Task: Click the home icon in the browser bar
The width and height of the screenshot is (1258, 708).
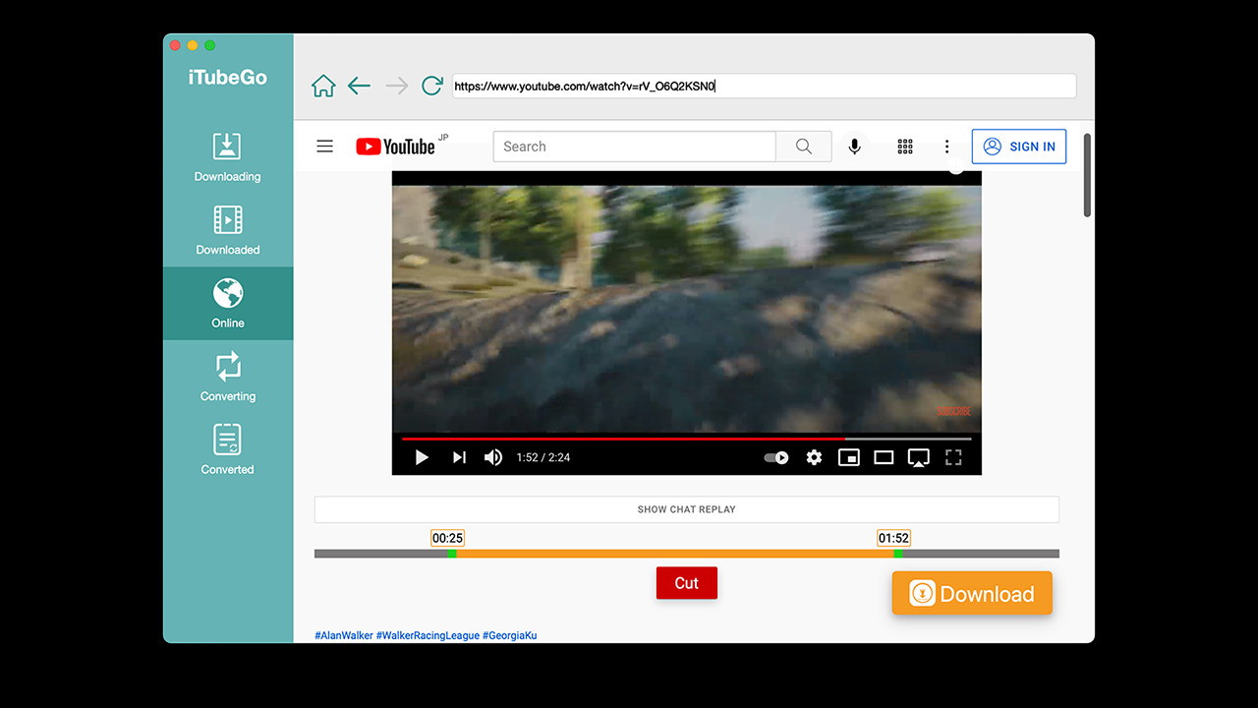Action: click(x=323, y=87)
